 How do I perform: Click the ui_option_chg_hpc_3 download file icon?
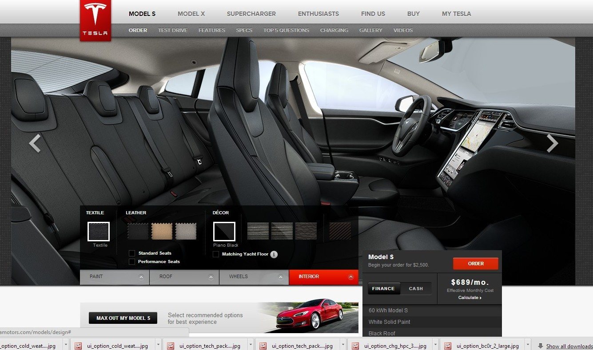355,346
